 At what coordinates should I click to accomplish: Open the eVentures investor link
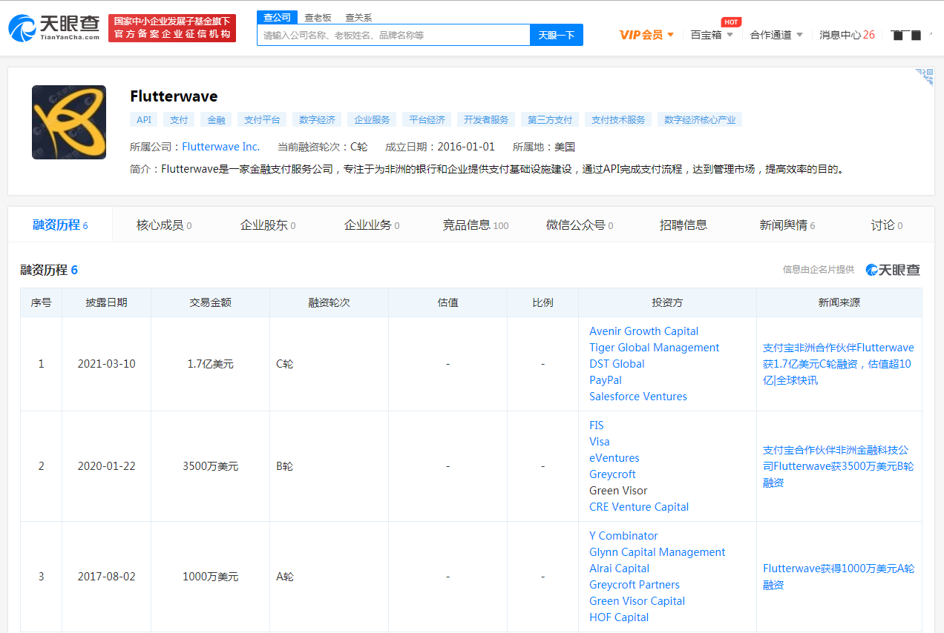click(614, 458)
